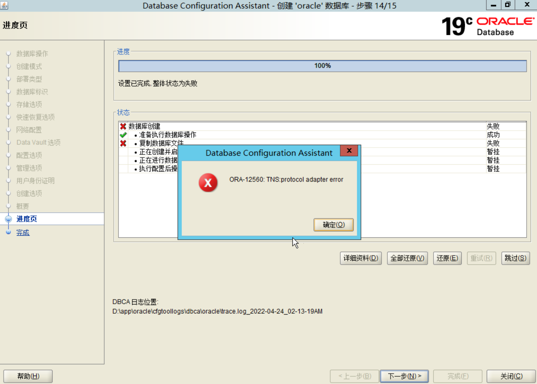
Task: Click the disabled 重试(R) button
Action: pyautogui.click(x=482, y=258)
